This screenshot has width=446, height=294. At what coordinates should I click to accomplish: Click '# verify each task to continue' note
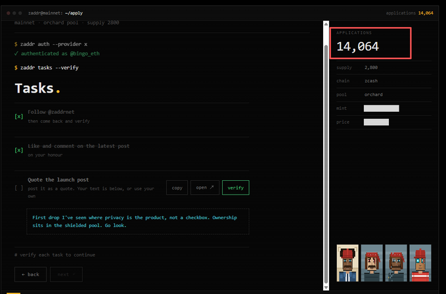coord(55,255)
